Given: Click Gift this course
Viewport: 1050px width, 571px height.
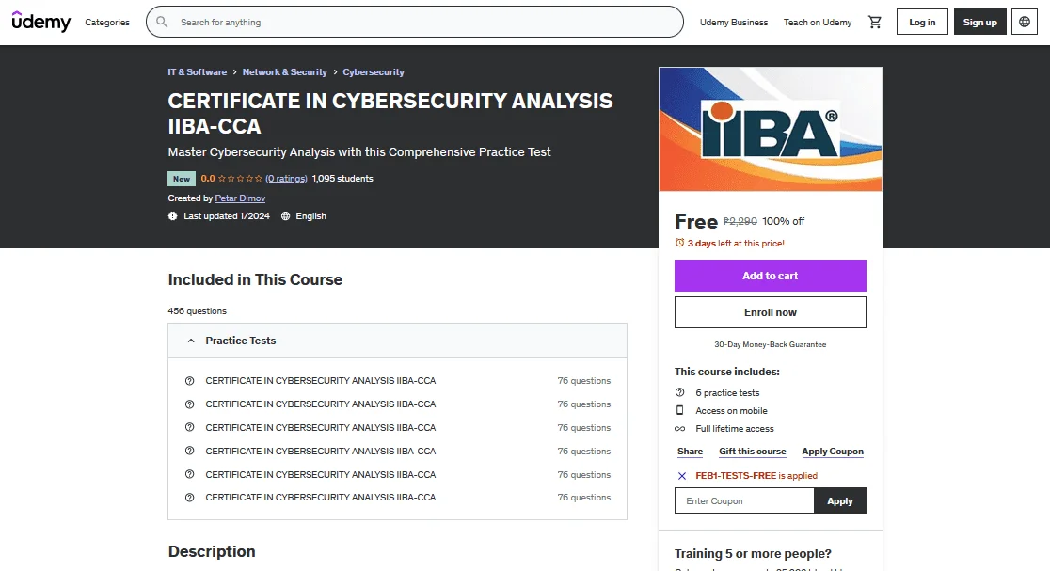Looking at the screenshot, I should [752, 452].
